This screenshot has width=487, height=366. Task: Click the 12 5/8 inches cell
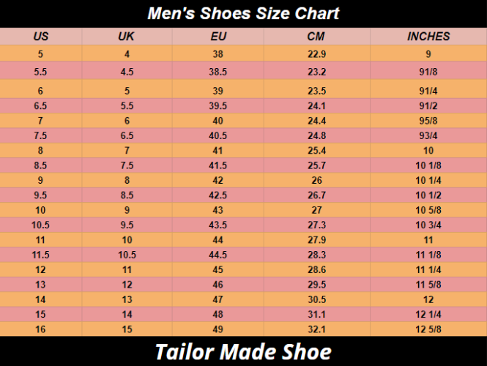pyautogui.click(x=428, y=329)
